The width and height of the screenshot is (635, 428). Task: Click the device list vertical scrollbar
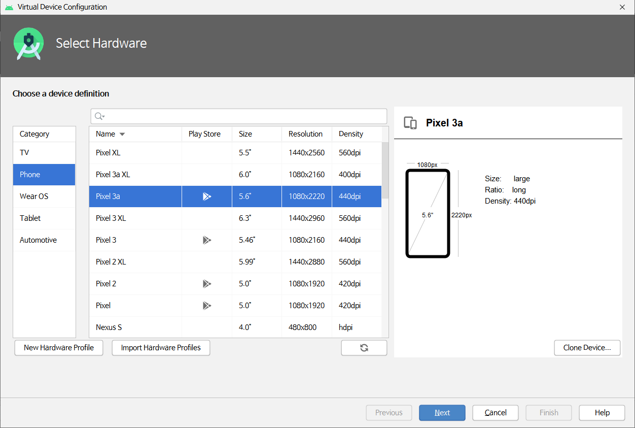click(x=385, y=170)
